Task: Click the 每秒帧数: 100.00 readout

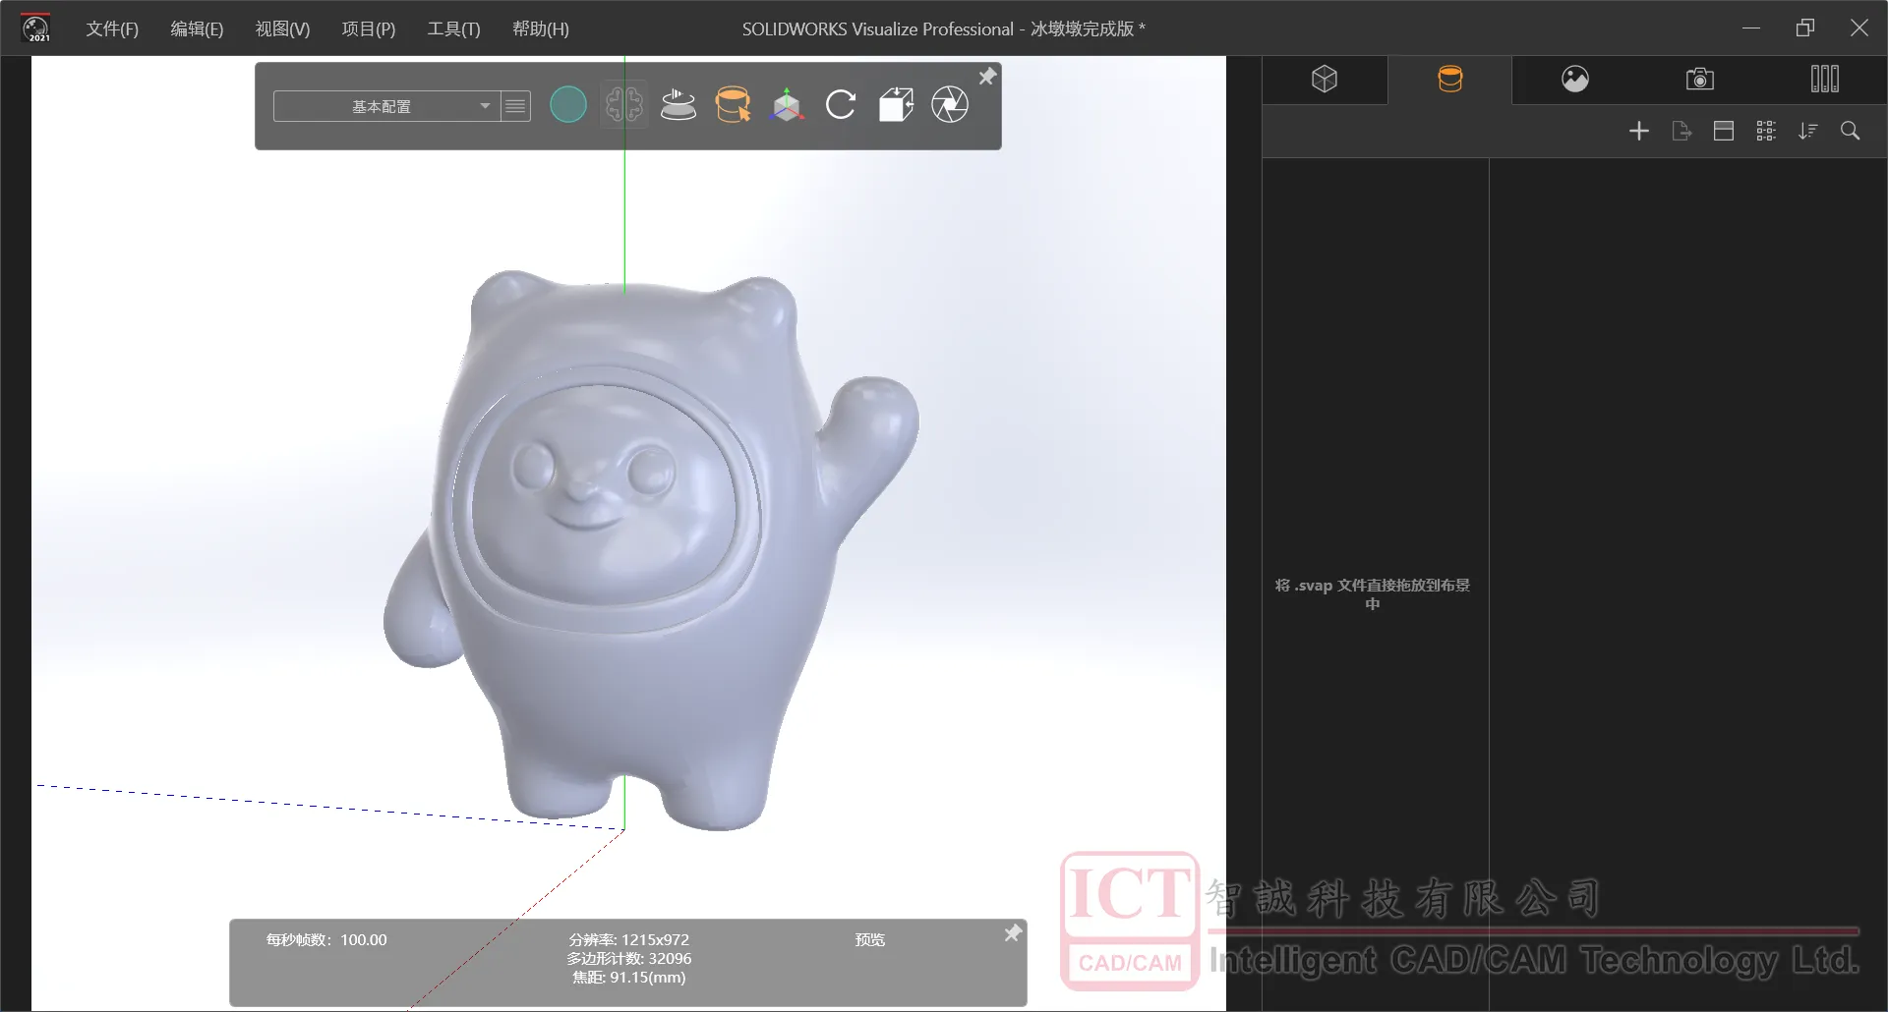Action: click(x=326, y=939)
